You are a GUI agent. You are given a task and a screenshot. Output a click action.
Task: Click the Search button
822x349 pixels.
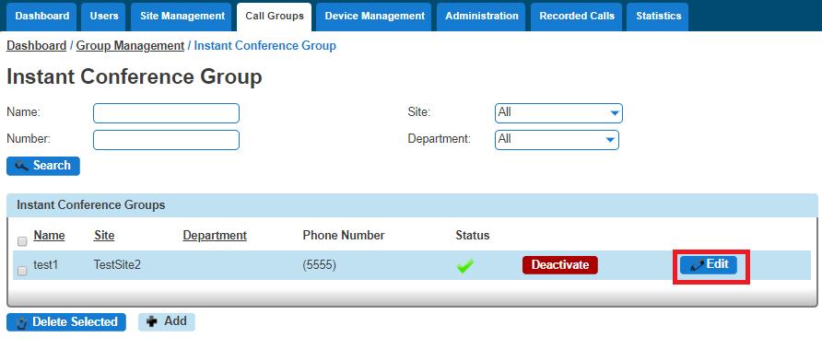[43, 166]
